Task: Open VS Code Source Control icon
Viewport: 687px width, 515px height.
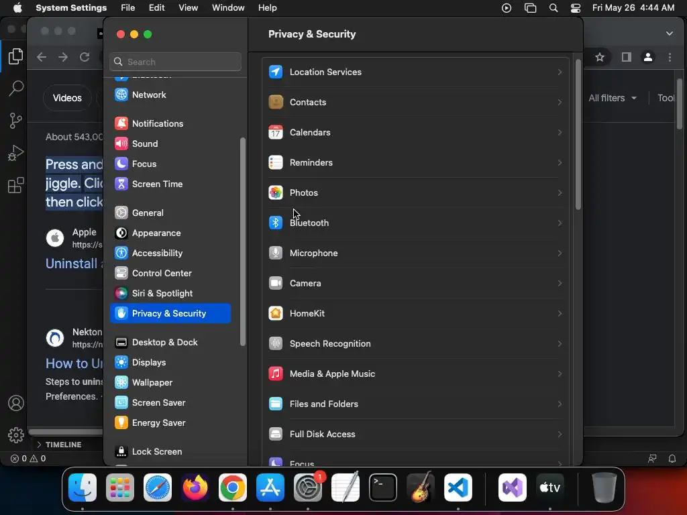Action: point(16,121)
